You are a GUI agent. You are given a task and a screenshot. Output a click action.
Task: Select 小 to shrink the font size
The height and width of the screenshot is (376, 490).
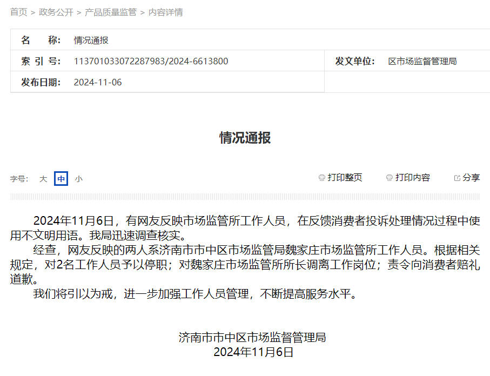pos(79,178)
